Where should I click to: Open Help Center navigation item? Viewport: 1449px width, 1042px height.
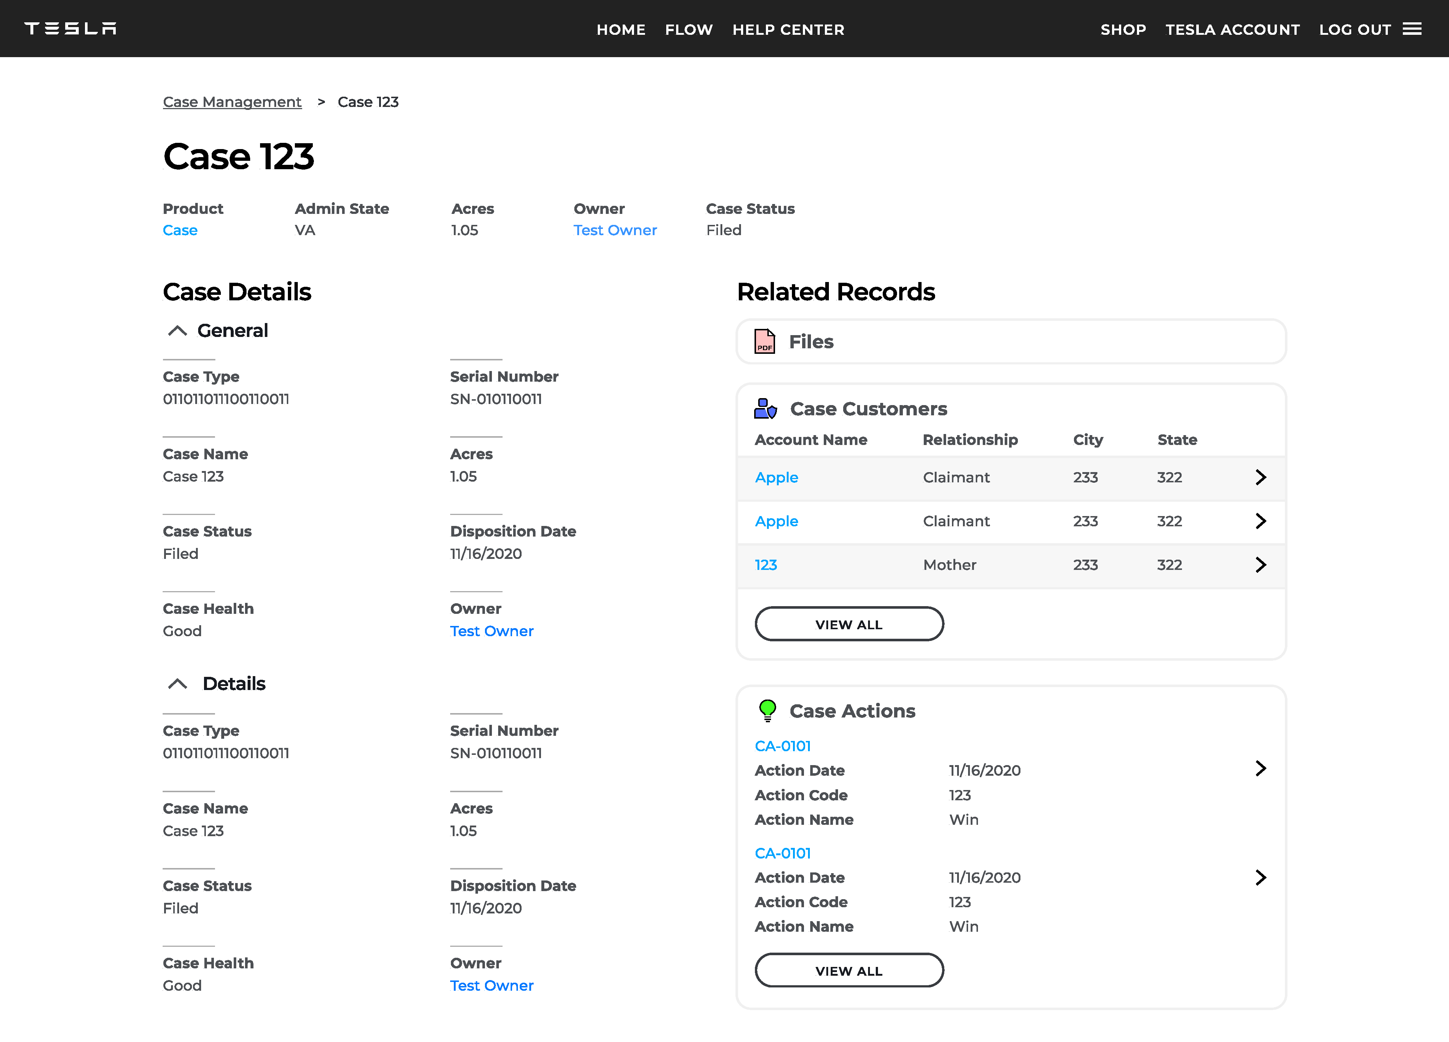[x=788, y=29]
